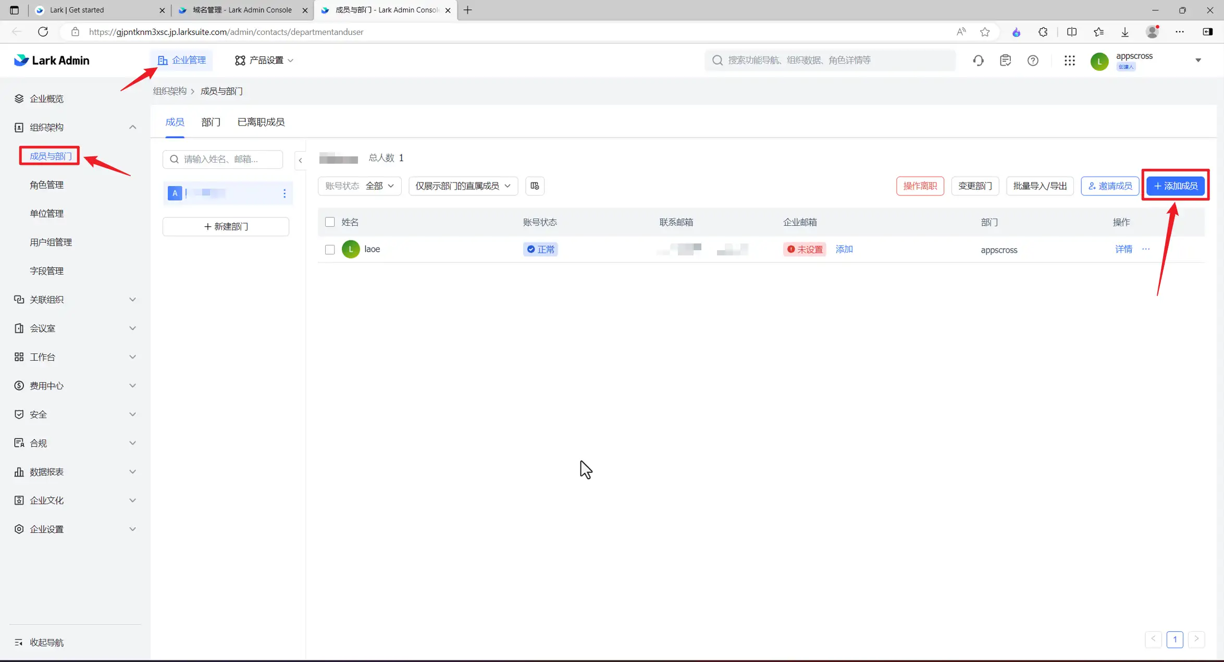Open 详情 for member laoe
This screenshot has width=1224, height=662.
pos(1123,249)
